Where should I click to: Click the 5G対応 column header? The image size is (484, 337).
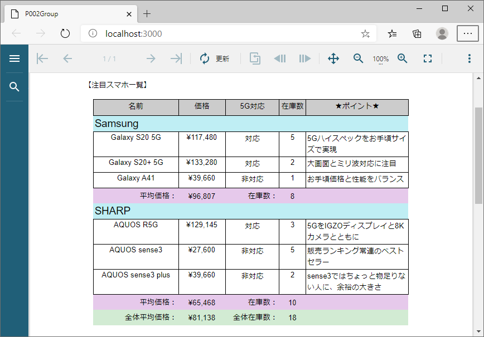(252, 107)
